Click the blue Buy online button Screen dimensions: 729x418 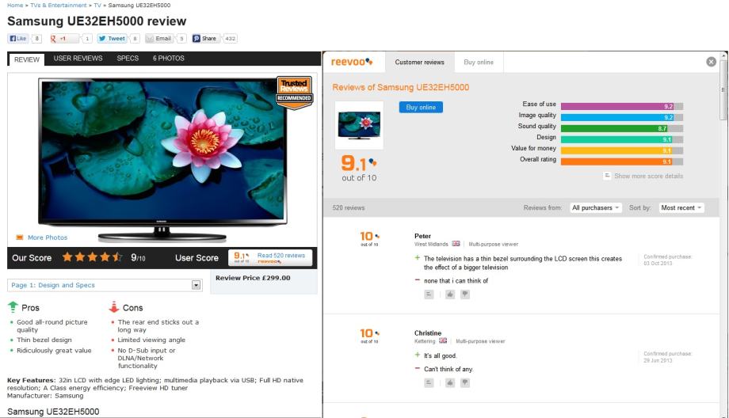pyautogui.click(x=421, y=108)
